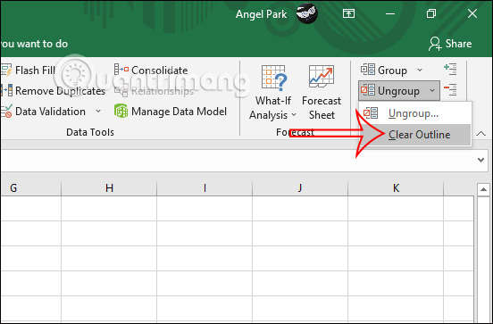Expand the Group dropdown arrow
Screen dimensions: 493x324
[x=420, y=70]
